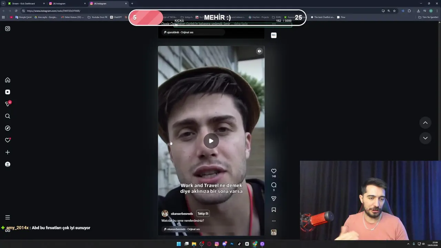Create a new post with plus icon

point(8,152)
